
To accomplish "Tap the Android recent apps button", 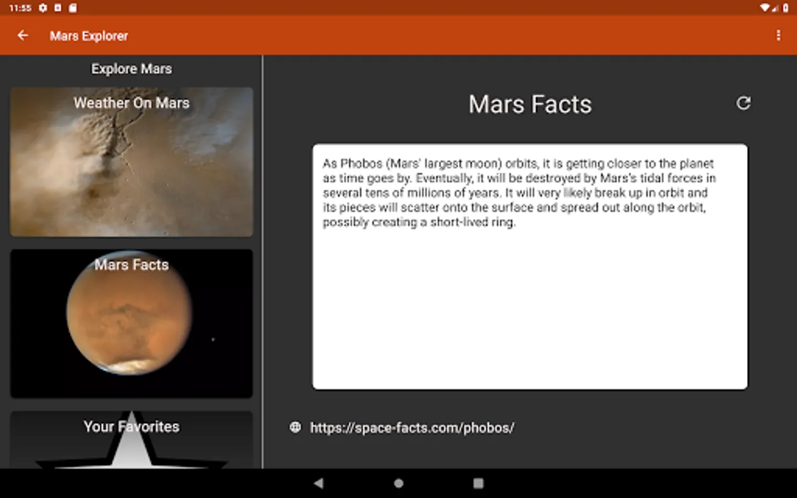I will [478, 483].
